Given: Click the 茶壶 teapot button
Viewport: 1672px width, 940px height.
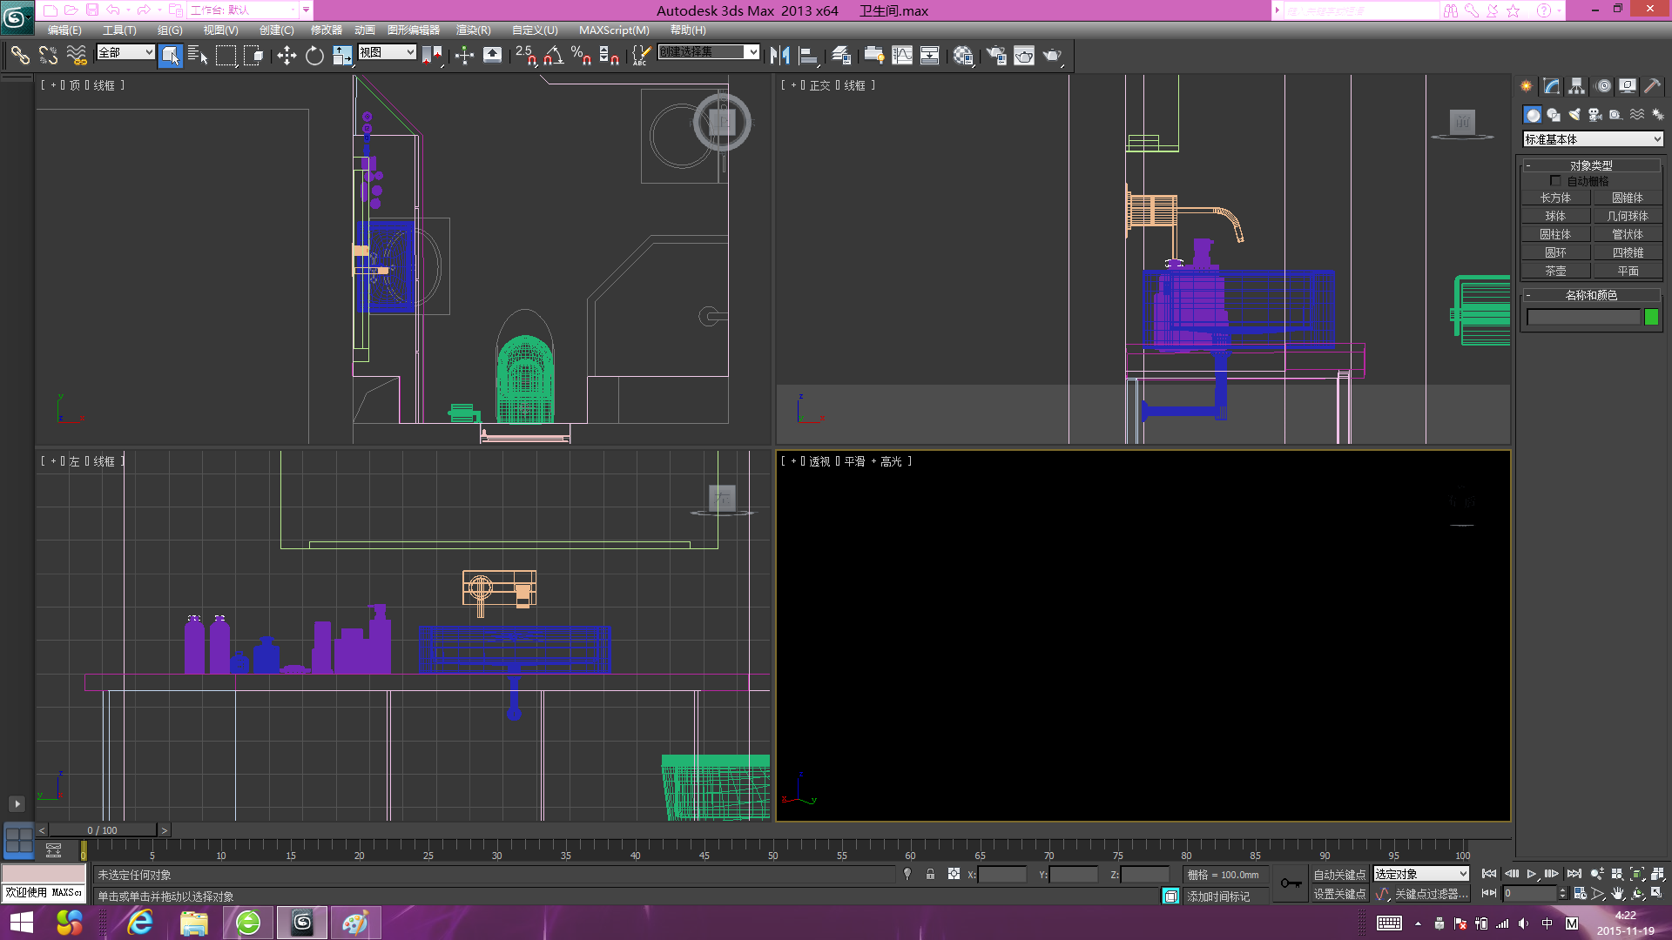Looking at the screenshot, I should 1555,272.
